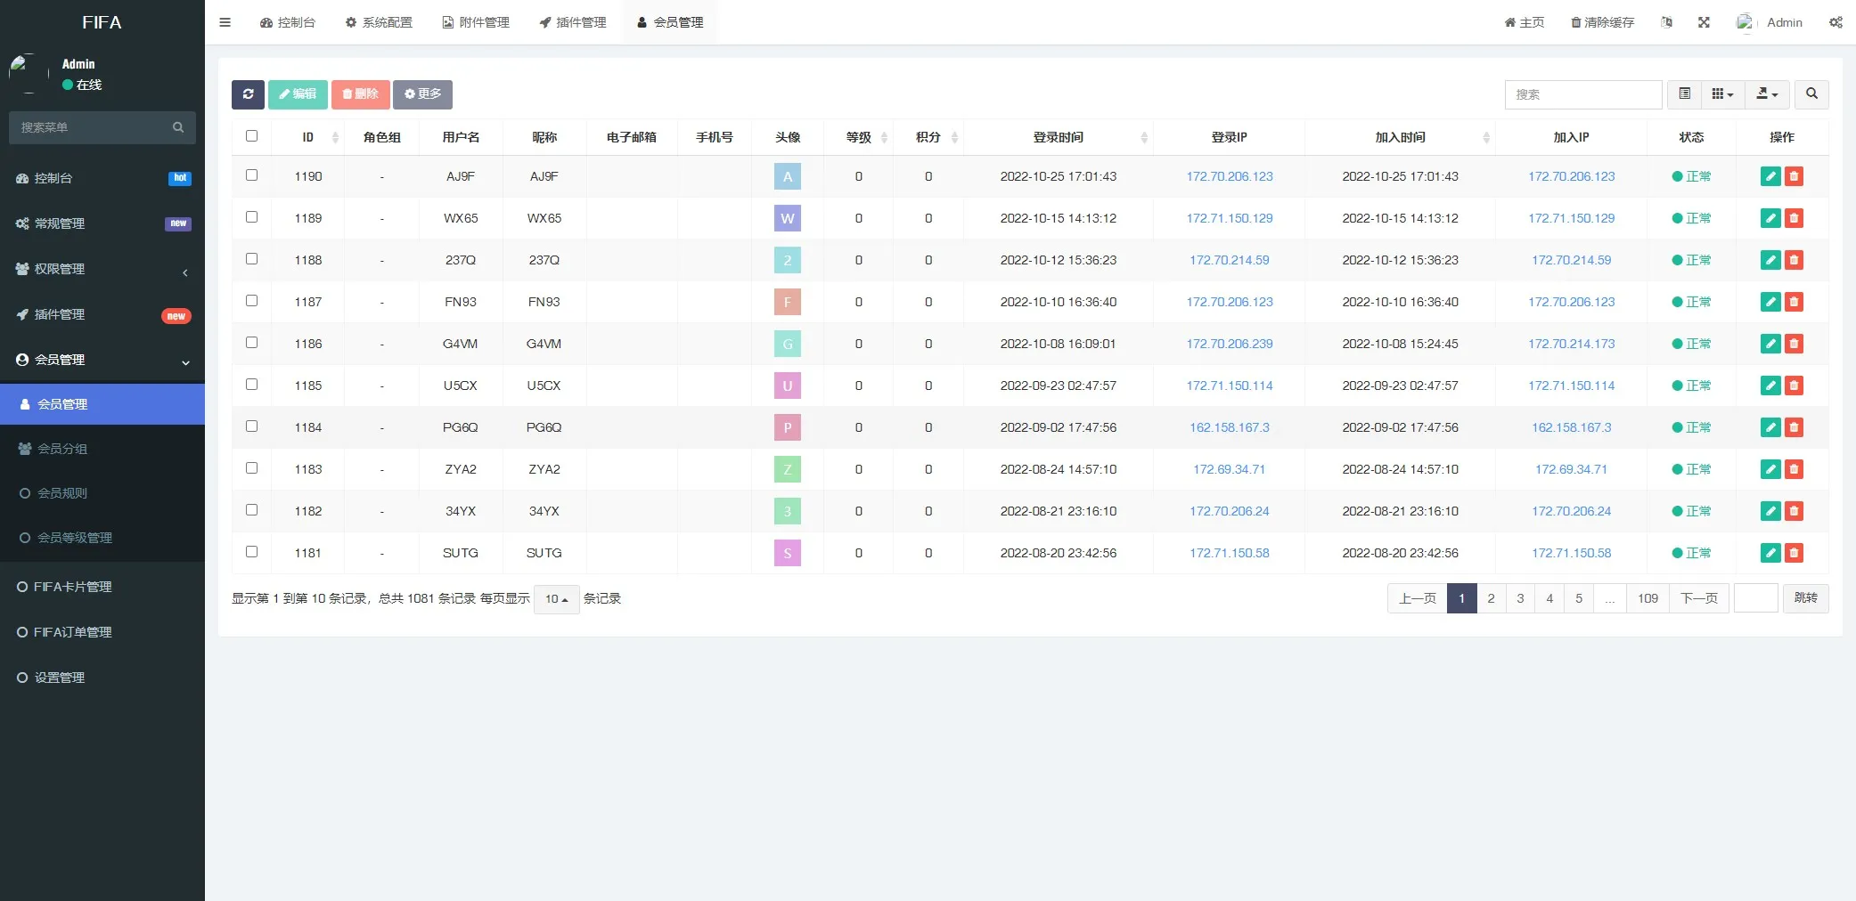Click 下一页 pagination button
This screenshot has width=1856, height=901.
pyautogui.click(x=1699, y=598)
